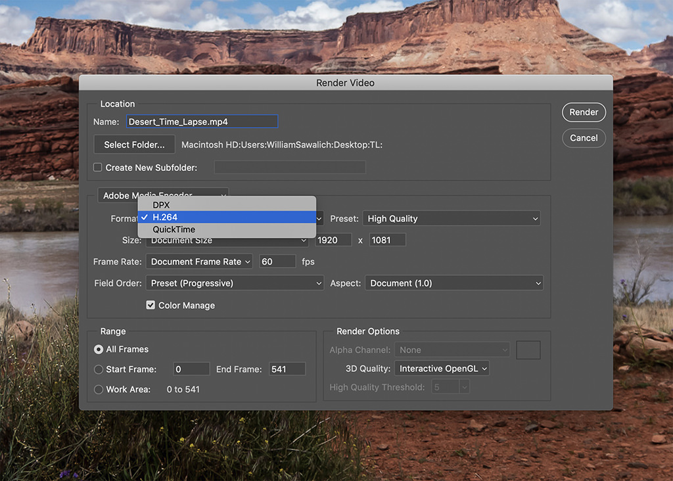The width and height of the screenshot is (673, 481).
Task: Open the Document Frame Rate dropdown
Action: click(x=199, y=262)
